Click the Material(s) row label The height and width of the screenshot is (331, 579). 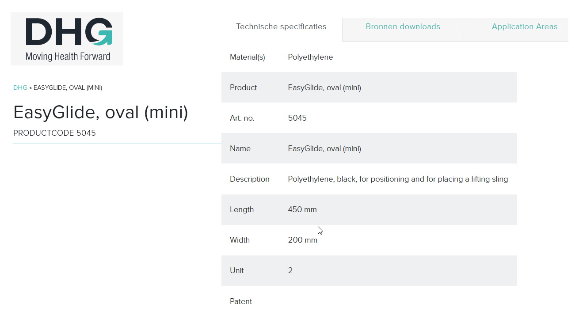click(248, 57)
